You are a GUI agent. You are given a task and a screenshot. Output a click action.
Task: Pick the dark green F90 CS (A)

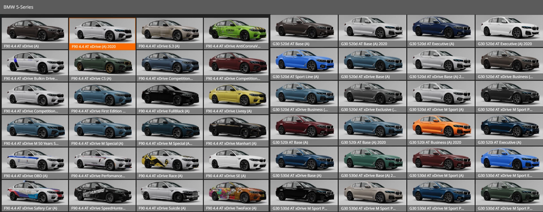pyautogui.click(x=102, y=66)
